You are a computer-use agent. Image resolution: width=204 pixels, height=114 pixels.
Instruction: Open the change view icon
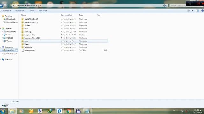(x=189, y=11)
